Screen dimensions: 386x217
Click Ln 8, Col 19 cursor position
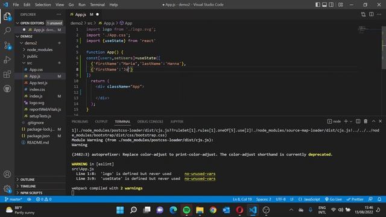[x=242, y=200]
